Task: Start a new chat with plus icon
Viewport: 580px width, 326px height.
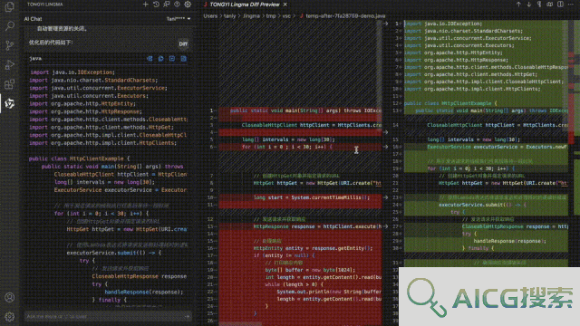Action: [145, 5]
